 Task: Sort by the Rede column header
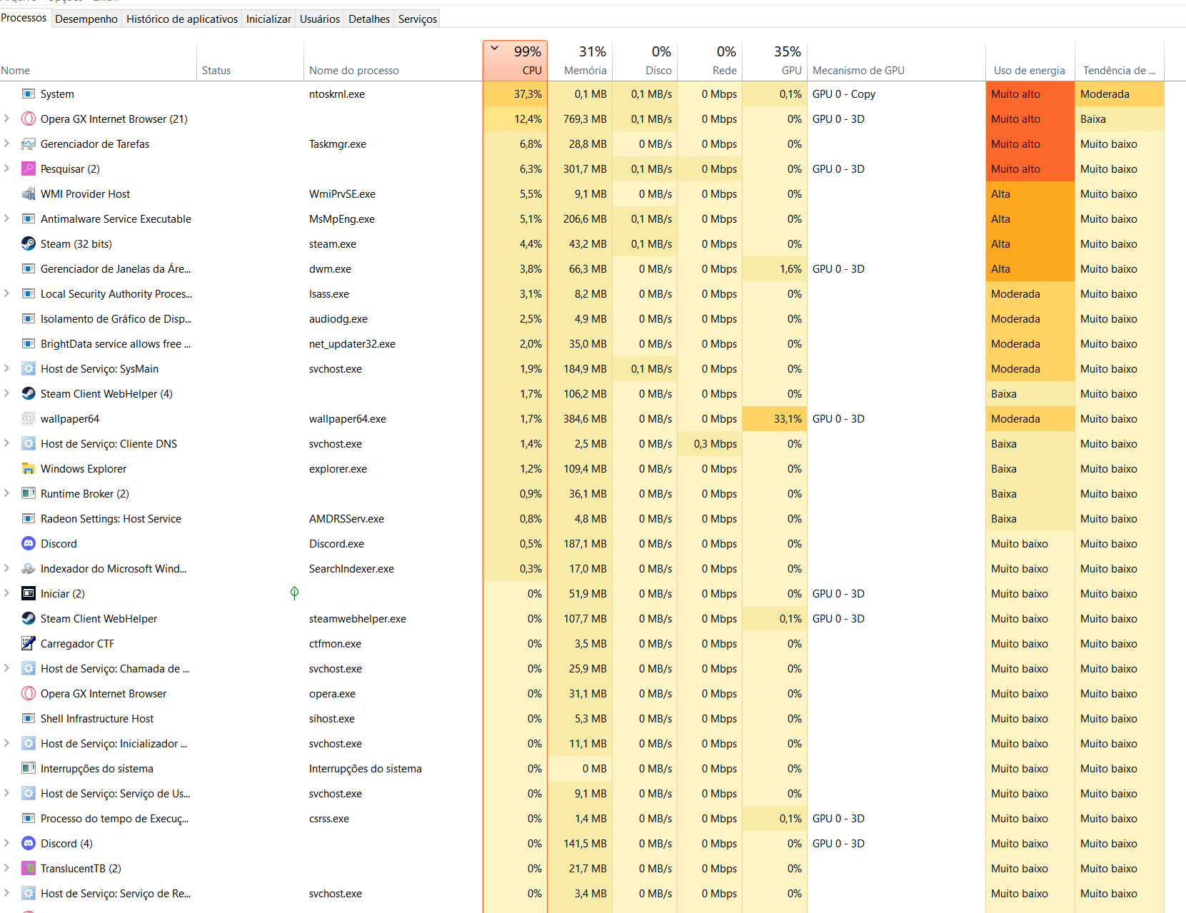tap(710, 61)
